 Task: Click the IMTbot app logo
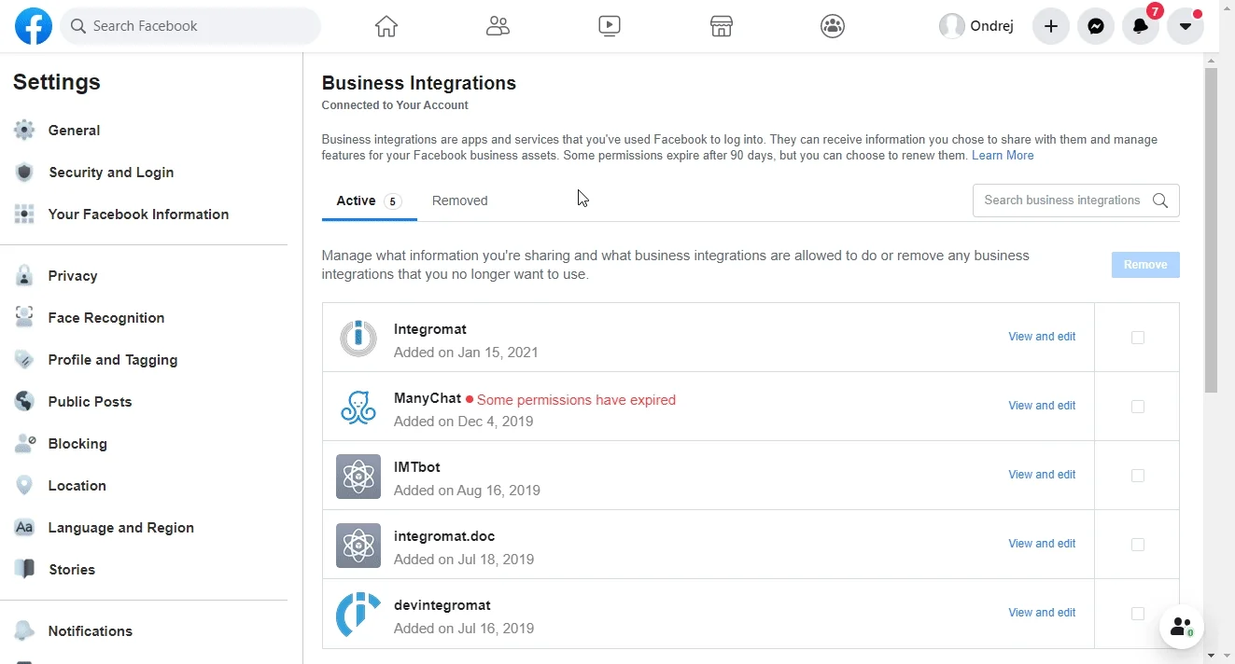tap(358, 477)
